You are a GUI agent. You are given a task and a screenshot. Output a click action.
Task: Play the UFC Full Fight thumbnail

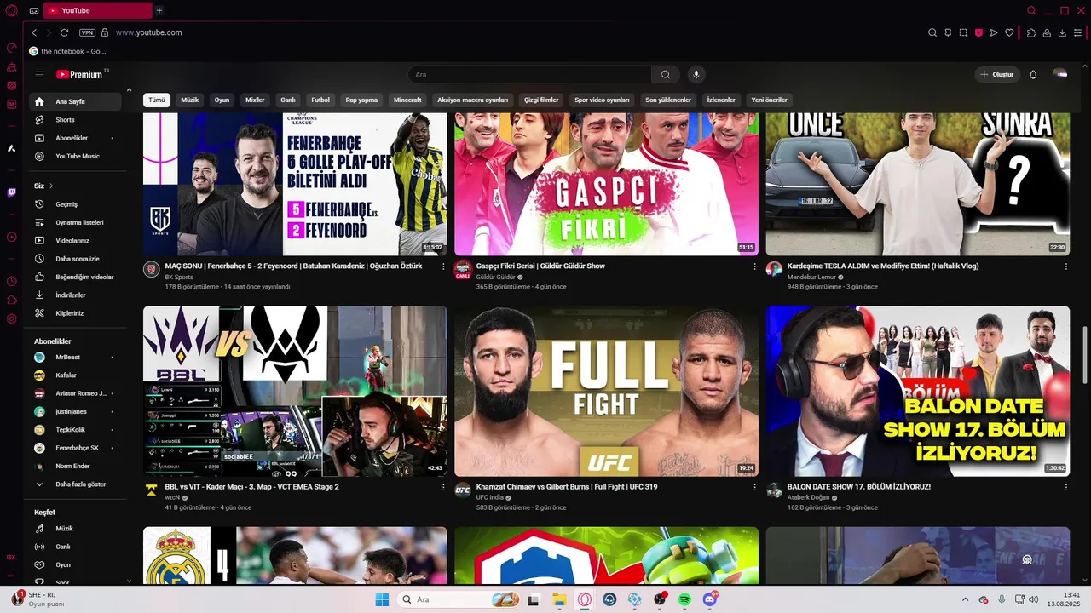[606, 391]
